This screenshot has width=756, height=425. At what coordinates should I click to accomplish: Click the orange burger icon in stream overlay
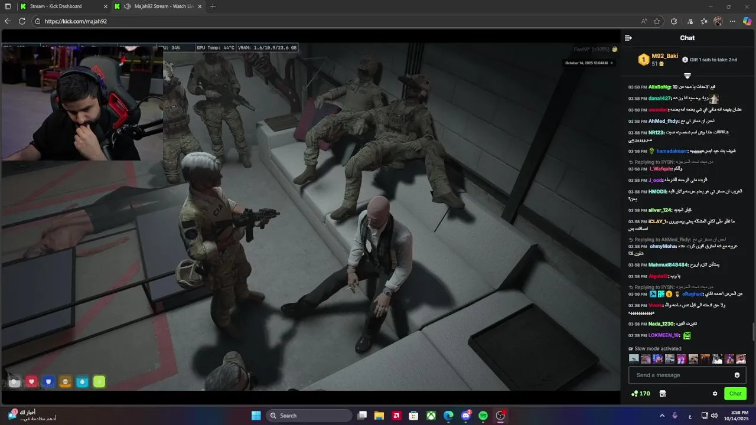pyautogui.click(x=66, y=382)
